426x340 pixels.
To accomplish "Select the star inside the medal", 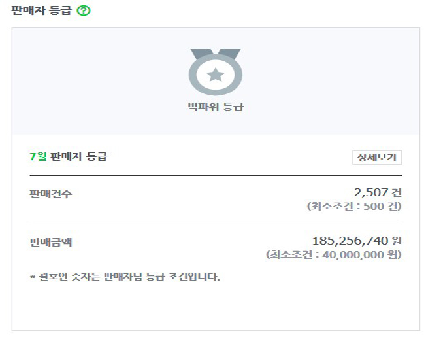I will pyautogui.click(x=216, y=75).
